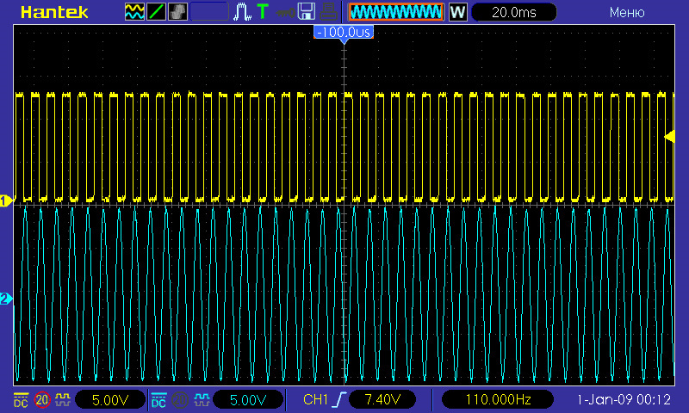
Task: Click the 7.40V trigger level readout
Action: (382, 399)
